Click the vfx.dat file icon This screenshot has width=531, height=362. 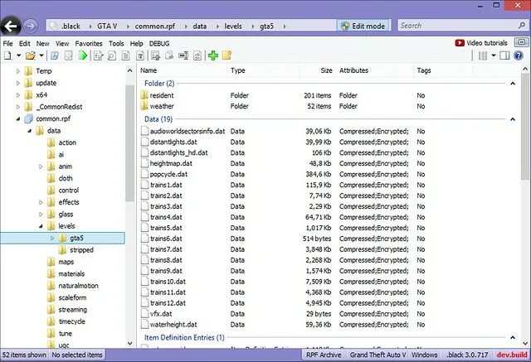[144, 314]
